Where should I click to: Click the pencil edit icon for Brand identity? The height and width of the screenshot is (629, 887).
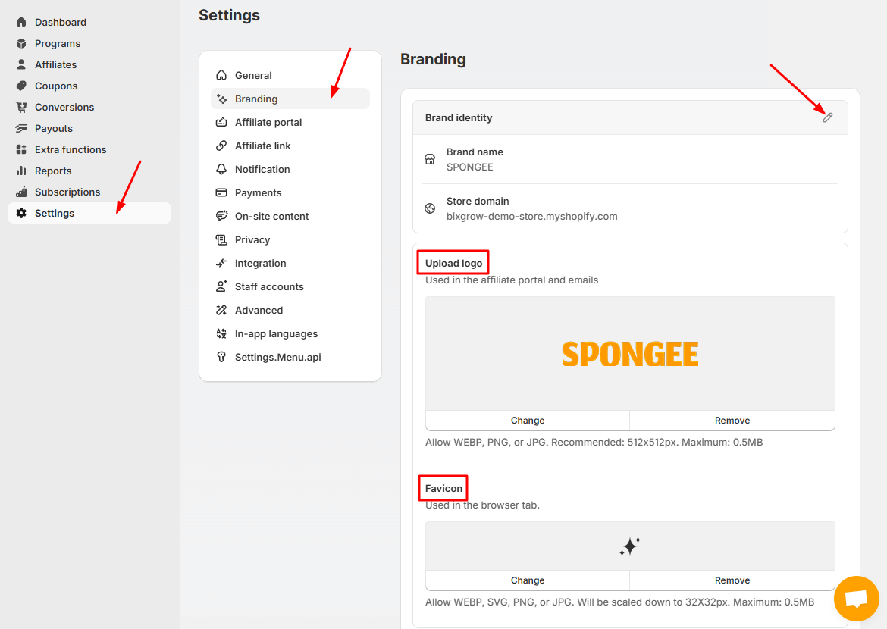828,117
